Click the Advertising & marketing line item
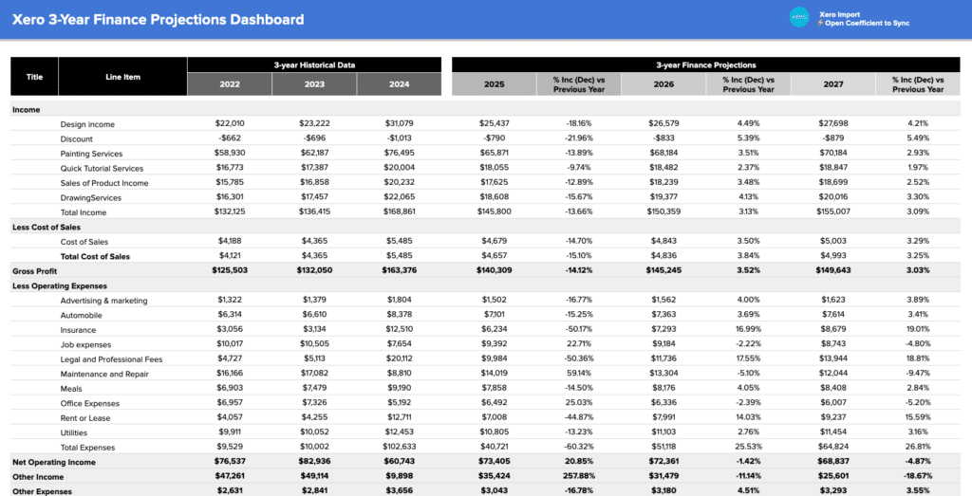Screen dimensions: 972x496 pyautogui.click(x=104, y=301)
